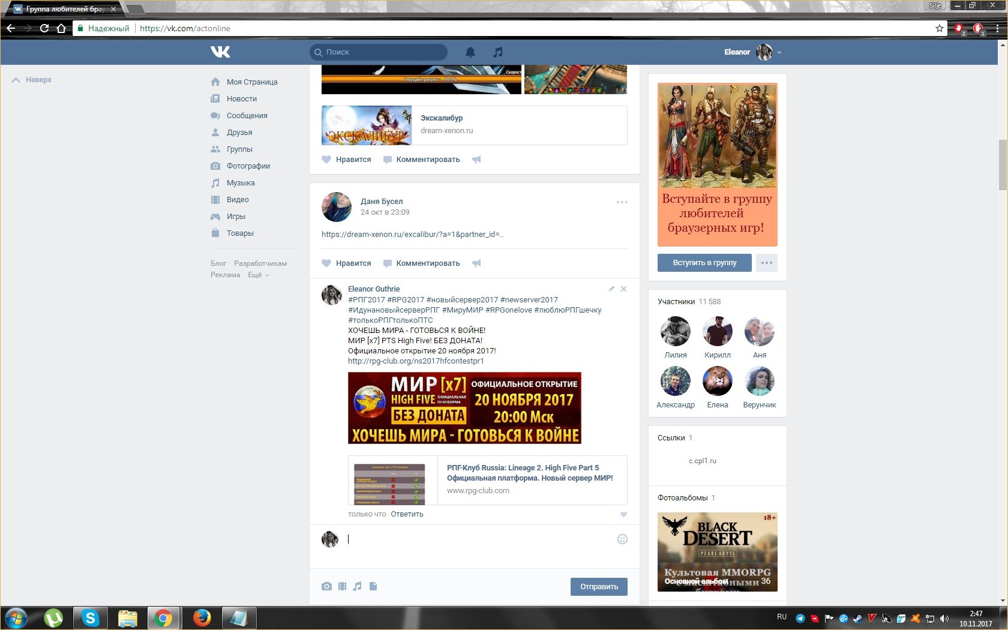Open the dream-xenon.ru excalibur URL
This screenshot has width=1008, height=630.
(412, 235)
